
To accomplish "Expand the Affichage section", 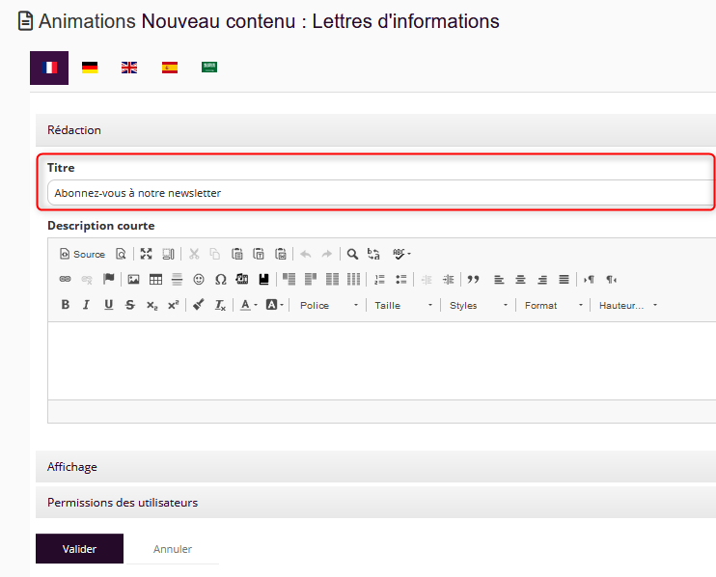I will pos(72,467).
